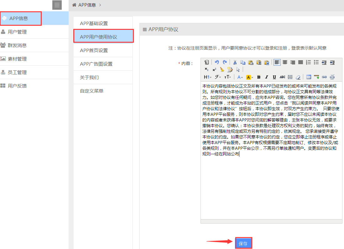Screen dimensions: 344x249
Task: Open 员工管理 in the left sidebar
Action: coord(34,72)
